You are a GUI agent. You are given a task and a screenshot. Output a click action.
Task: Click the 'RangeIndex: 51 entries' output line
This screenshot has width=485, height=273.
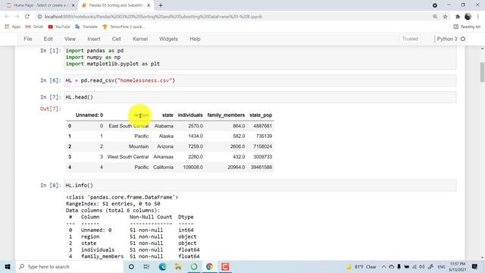click(x=113, y=204)
